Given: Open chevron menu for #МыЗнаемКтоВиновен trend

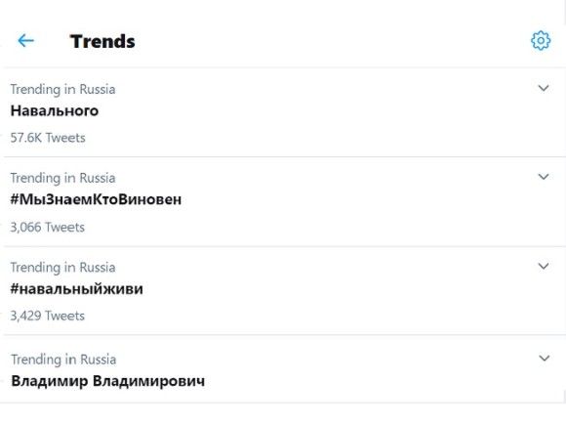Looking at the screenshot, I should [x=544, y=177].
